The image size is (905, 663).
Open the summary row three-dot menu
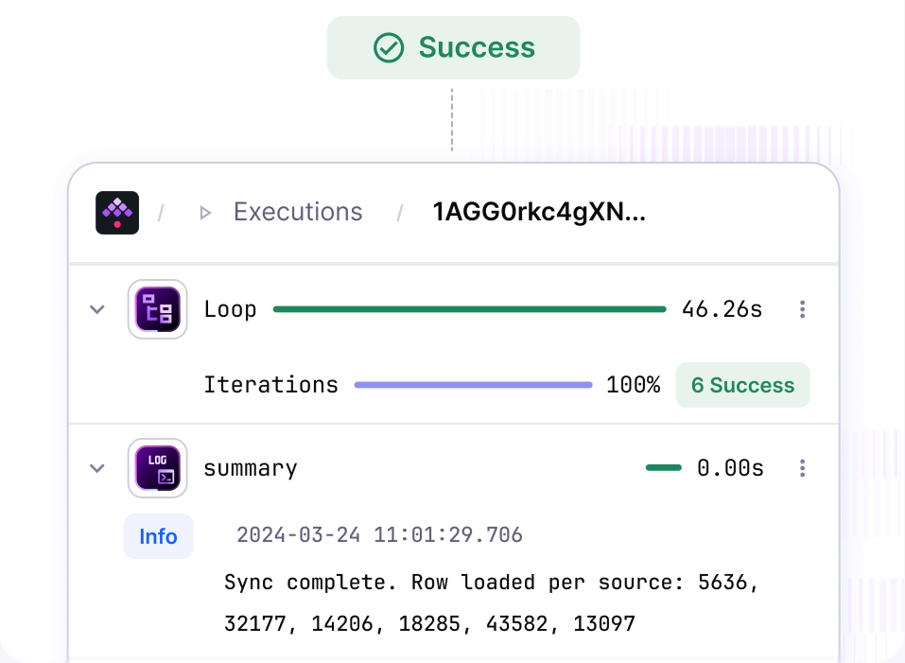click(x=802, y=468)
